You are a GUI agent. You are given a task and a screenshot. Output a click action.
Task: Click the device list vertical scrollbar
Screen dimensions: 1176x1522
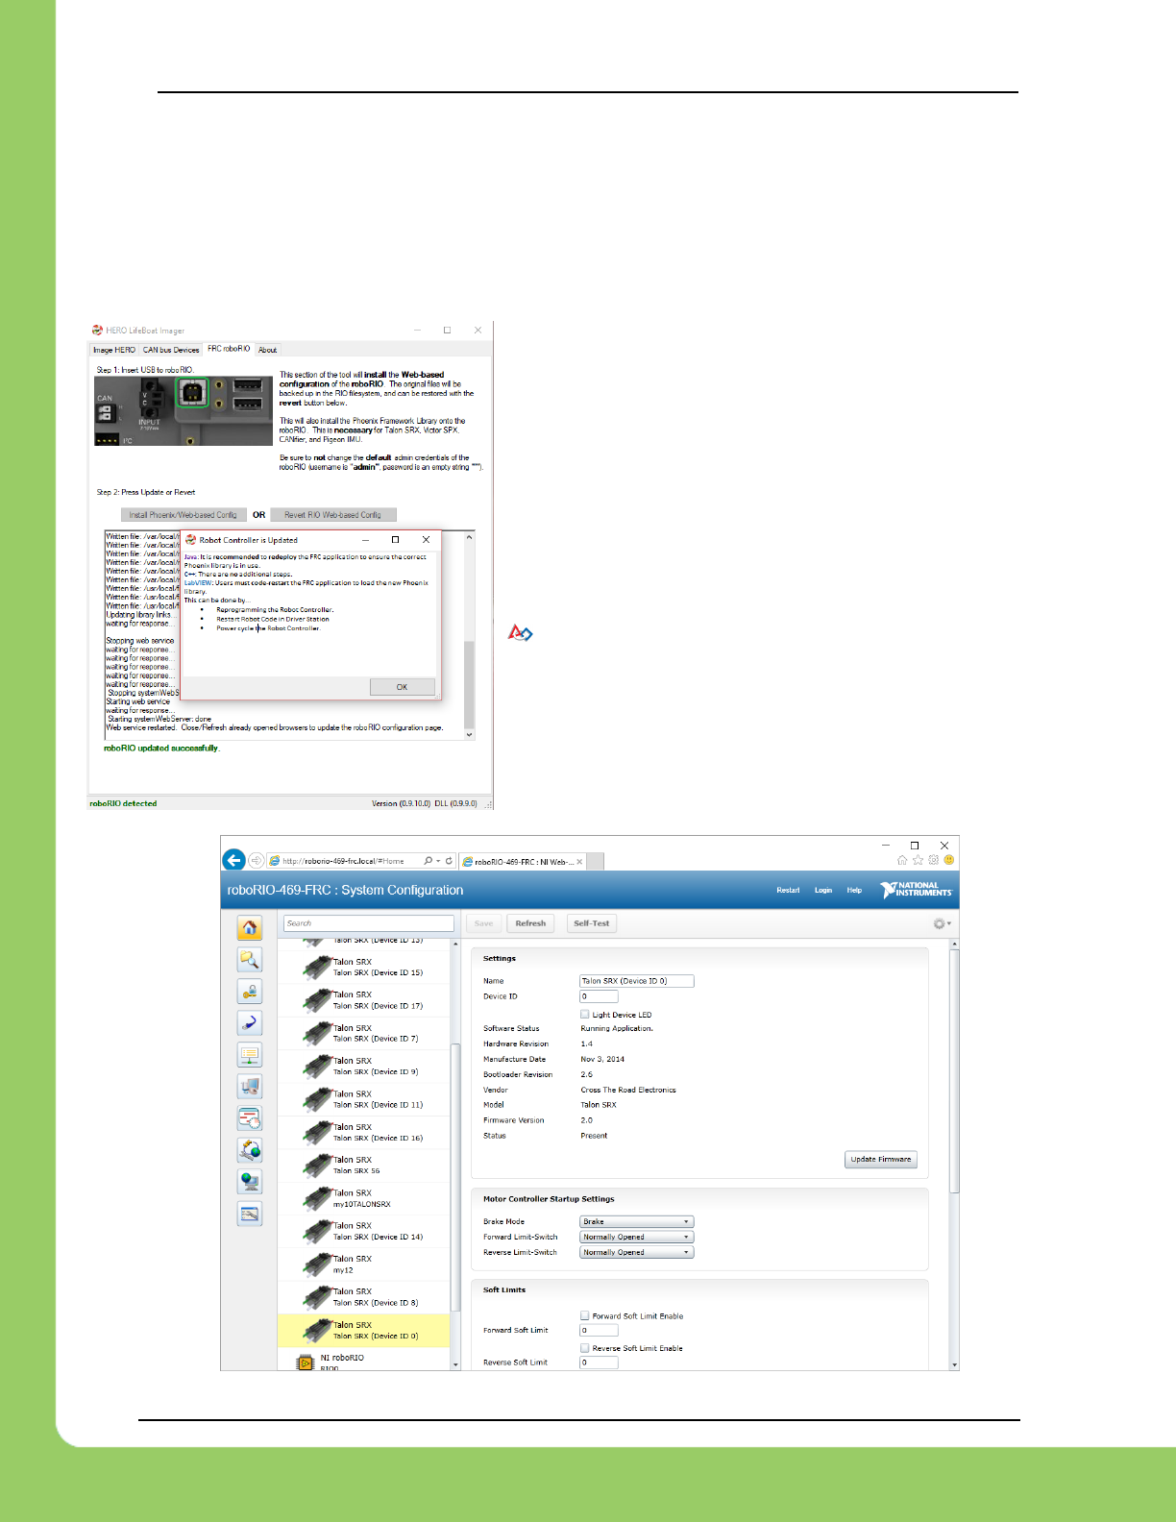(455, 1155)
